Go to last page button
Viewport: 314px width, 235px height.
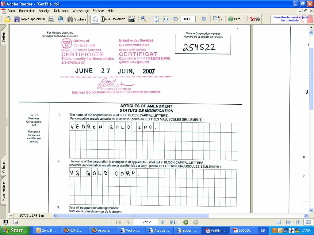pos(173,222)
